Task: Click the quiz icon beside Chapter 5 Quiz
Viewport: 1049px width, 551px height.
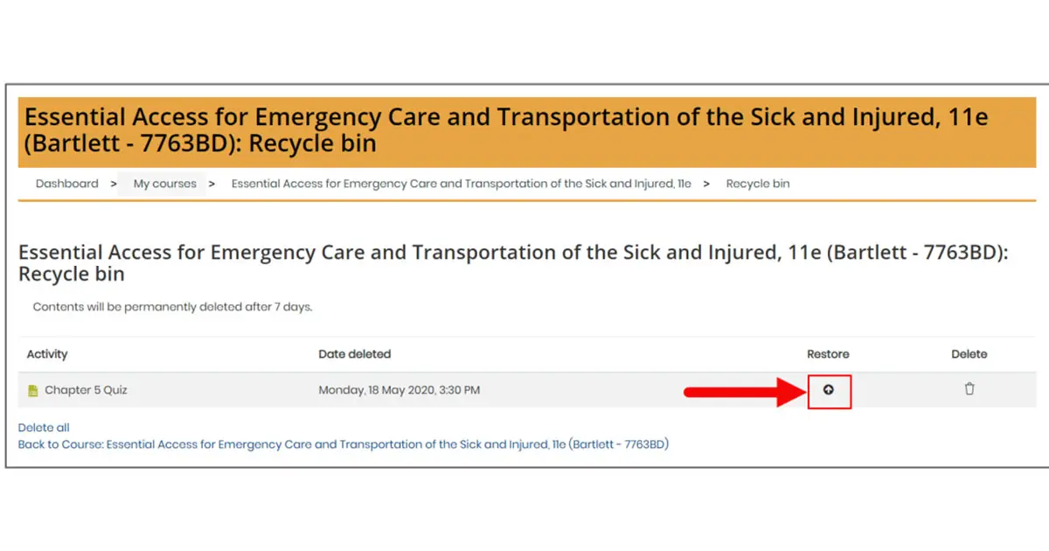Action: click(33, 391)
